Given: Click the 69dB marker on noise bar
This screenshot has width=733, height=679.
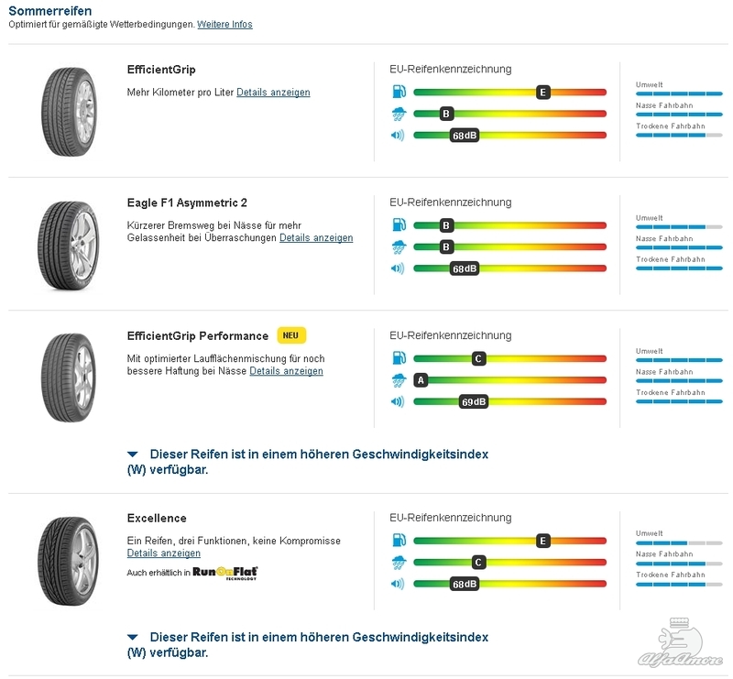Looking at the screenshot, I should click(x=474, y=401).
